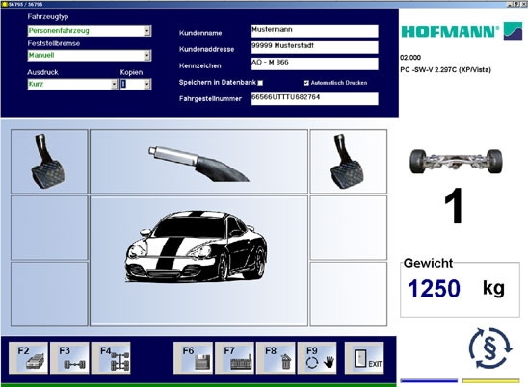The width and height of the screenshot is (528, 387).
Task: Click the F6 save diskette icon
Action: (194, 358)
